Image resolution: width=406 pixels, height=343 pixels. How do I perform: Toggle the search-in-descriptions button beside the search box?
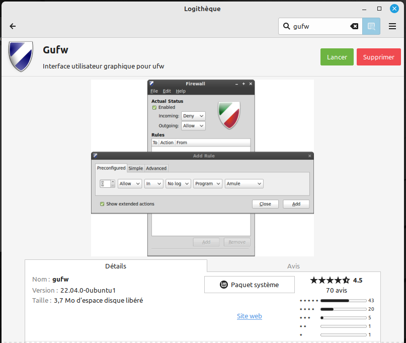371,26
